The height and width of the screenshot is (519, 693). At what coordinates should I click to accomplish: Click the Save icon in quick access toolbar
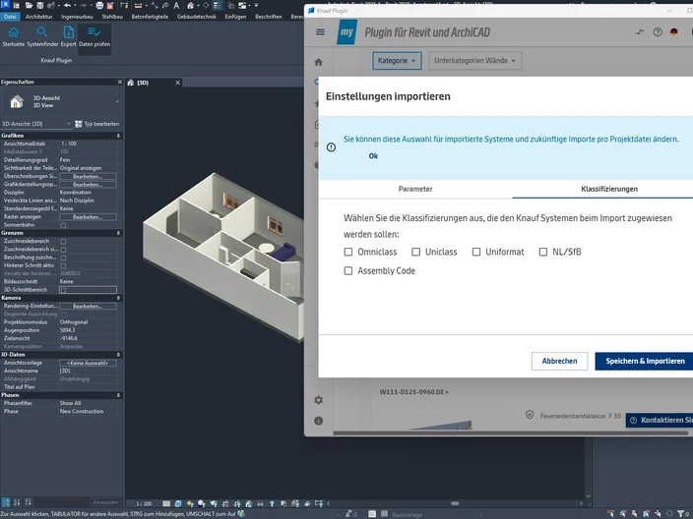(x=39, y=5)
